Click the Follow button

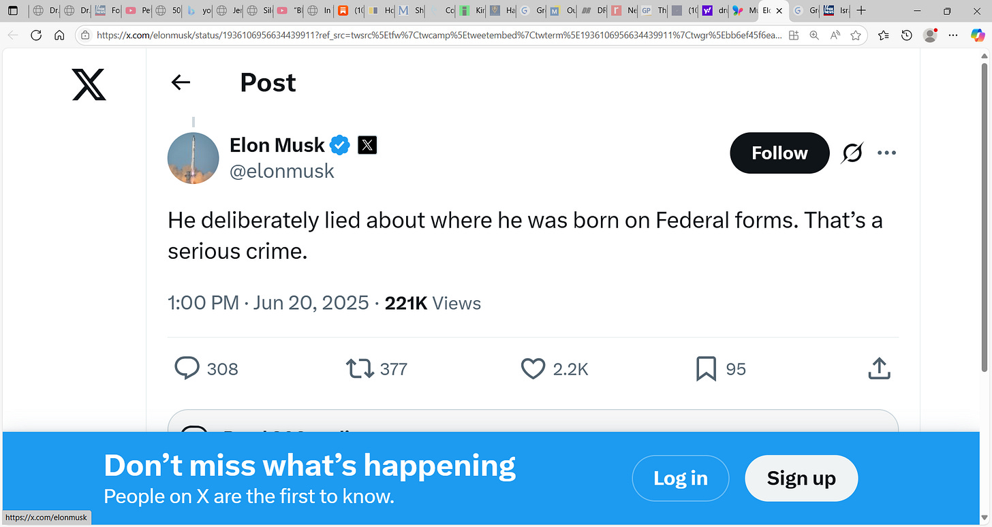click(779, 153)
